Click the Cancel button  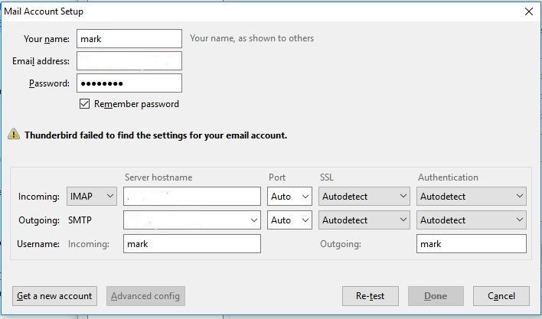[x=501, y=296]
